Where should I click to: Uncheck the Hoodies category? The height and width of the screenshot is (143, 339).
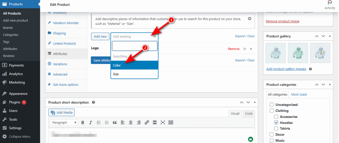tap(276, 123)
